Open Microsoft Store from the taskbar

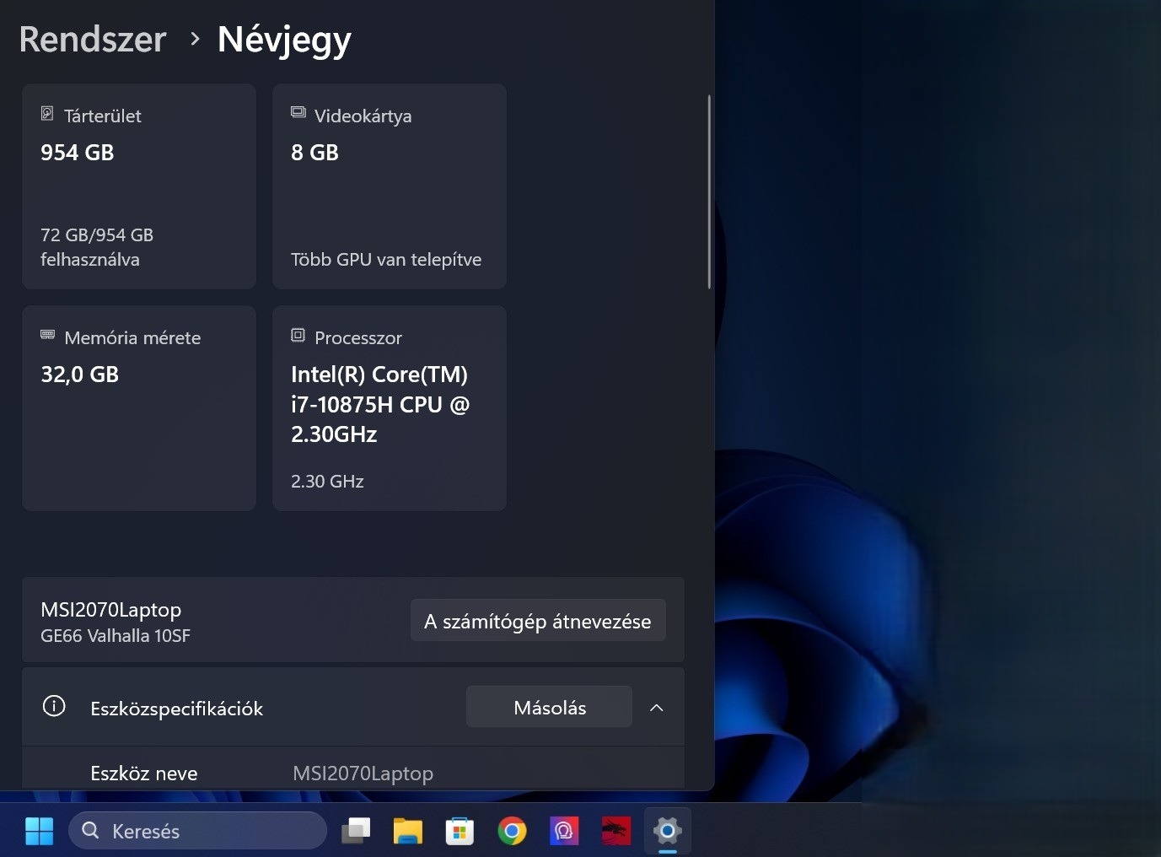tap(460, 831)
